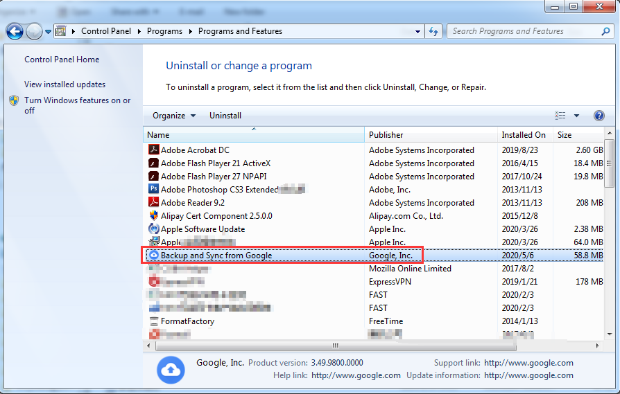Select Backup and Sync from Google text

216,256
